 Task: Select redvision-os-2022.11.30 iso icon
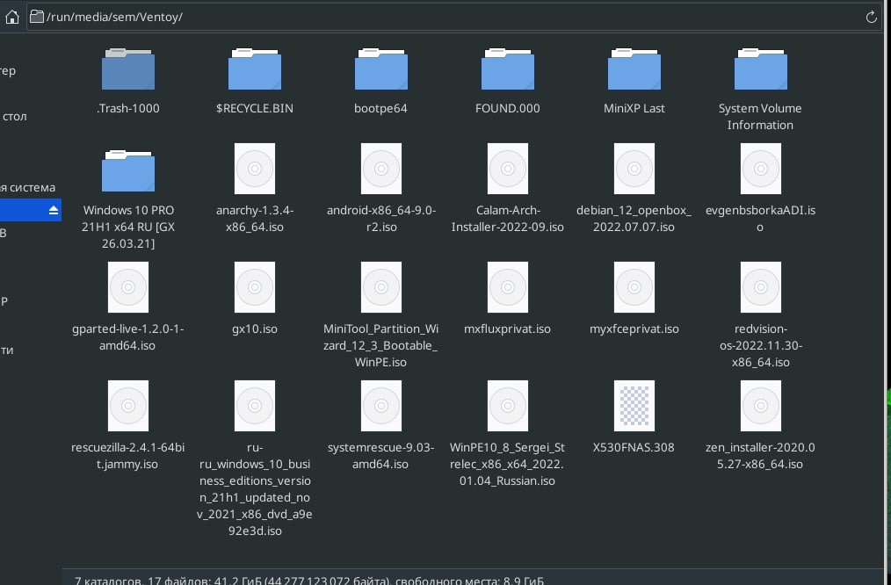761,287
